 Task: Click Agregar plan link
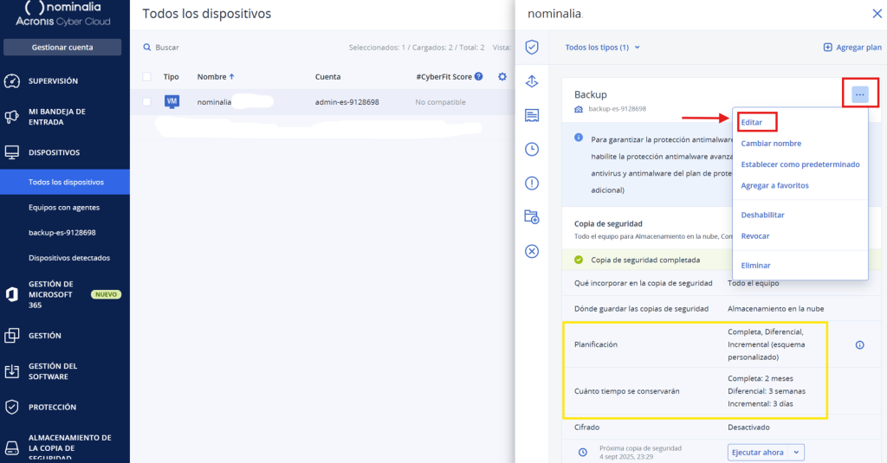(852, 48)
